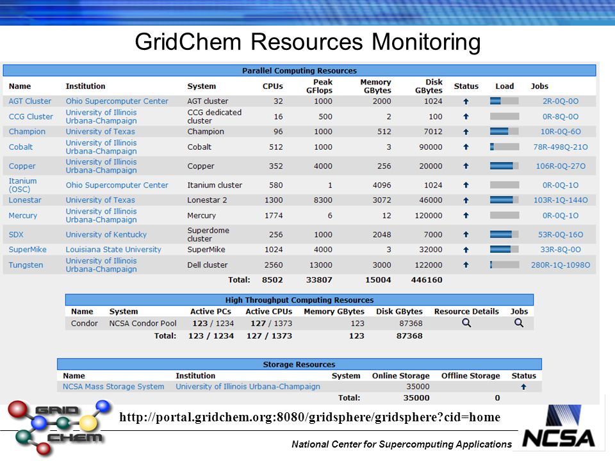Click the Parallel Computing Resources header bar
This screenshot has height=461, width=615.
click(299, 70)
